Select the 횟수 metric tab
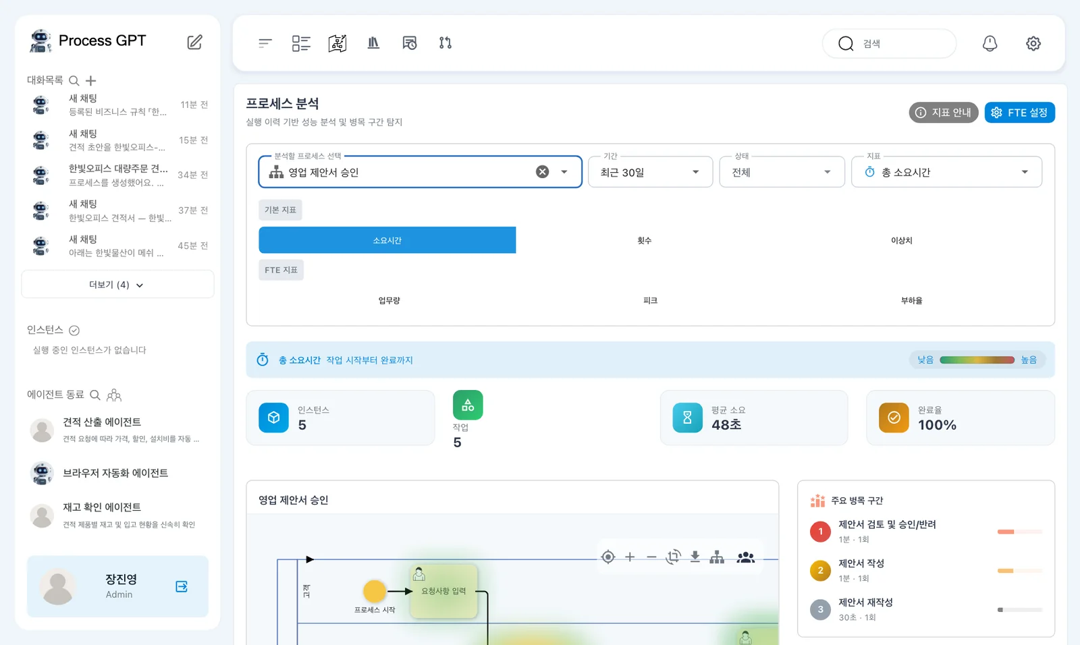This screenshot has width=1080, height=645. pyautogui.click(x=645, y=240)
